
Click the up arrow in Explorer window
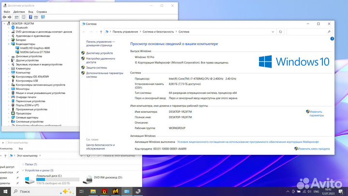tap(5, 156)
